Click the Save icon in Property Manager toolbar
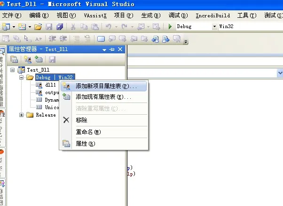Image resolution: width=283 pixels, height=206 pixels. pos(52,59)
